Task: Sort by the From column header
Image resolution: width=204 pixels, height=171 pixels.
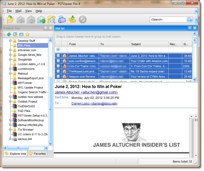Action: pyautogui.click(x=83, y=44)
